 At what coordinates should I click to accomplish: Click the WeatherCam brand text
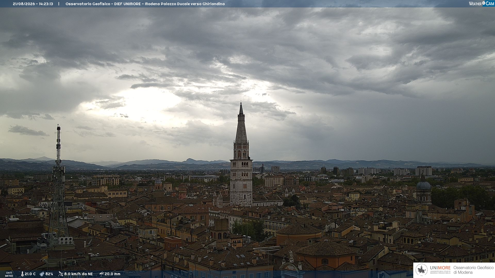point(482,4)
